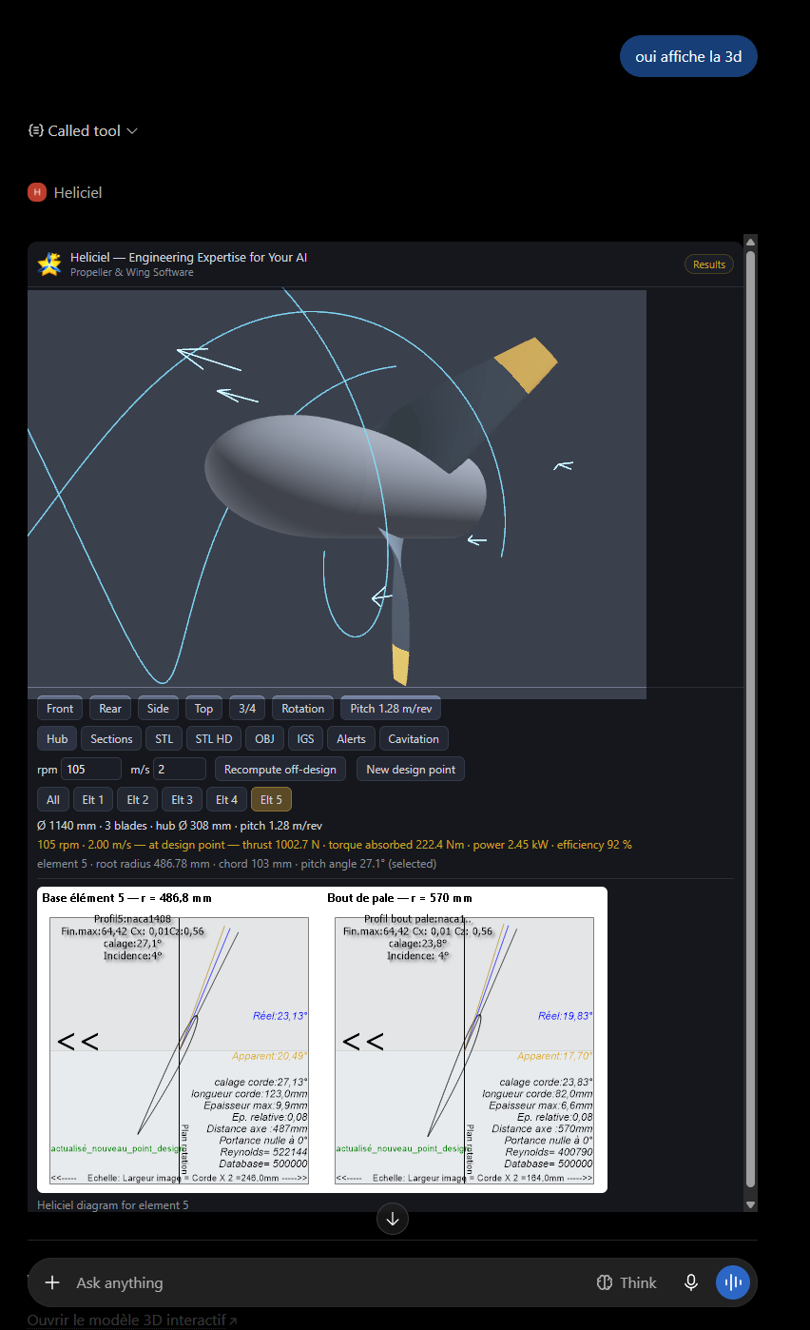
Task: Select the Elt 1 tab
Action: 93,800
